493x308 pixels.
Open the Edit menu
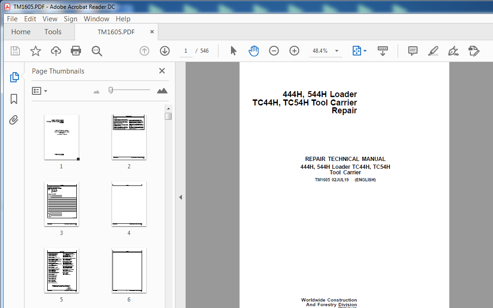(x=30, y=19)
